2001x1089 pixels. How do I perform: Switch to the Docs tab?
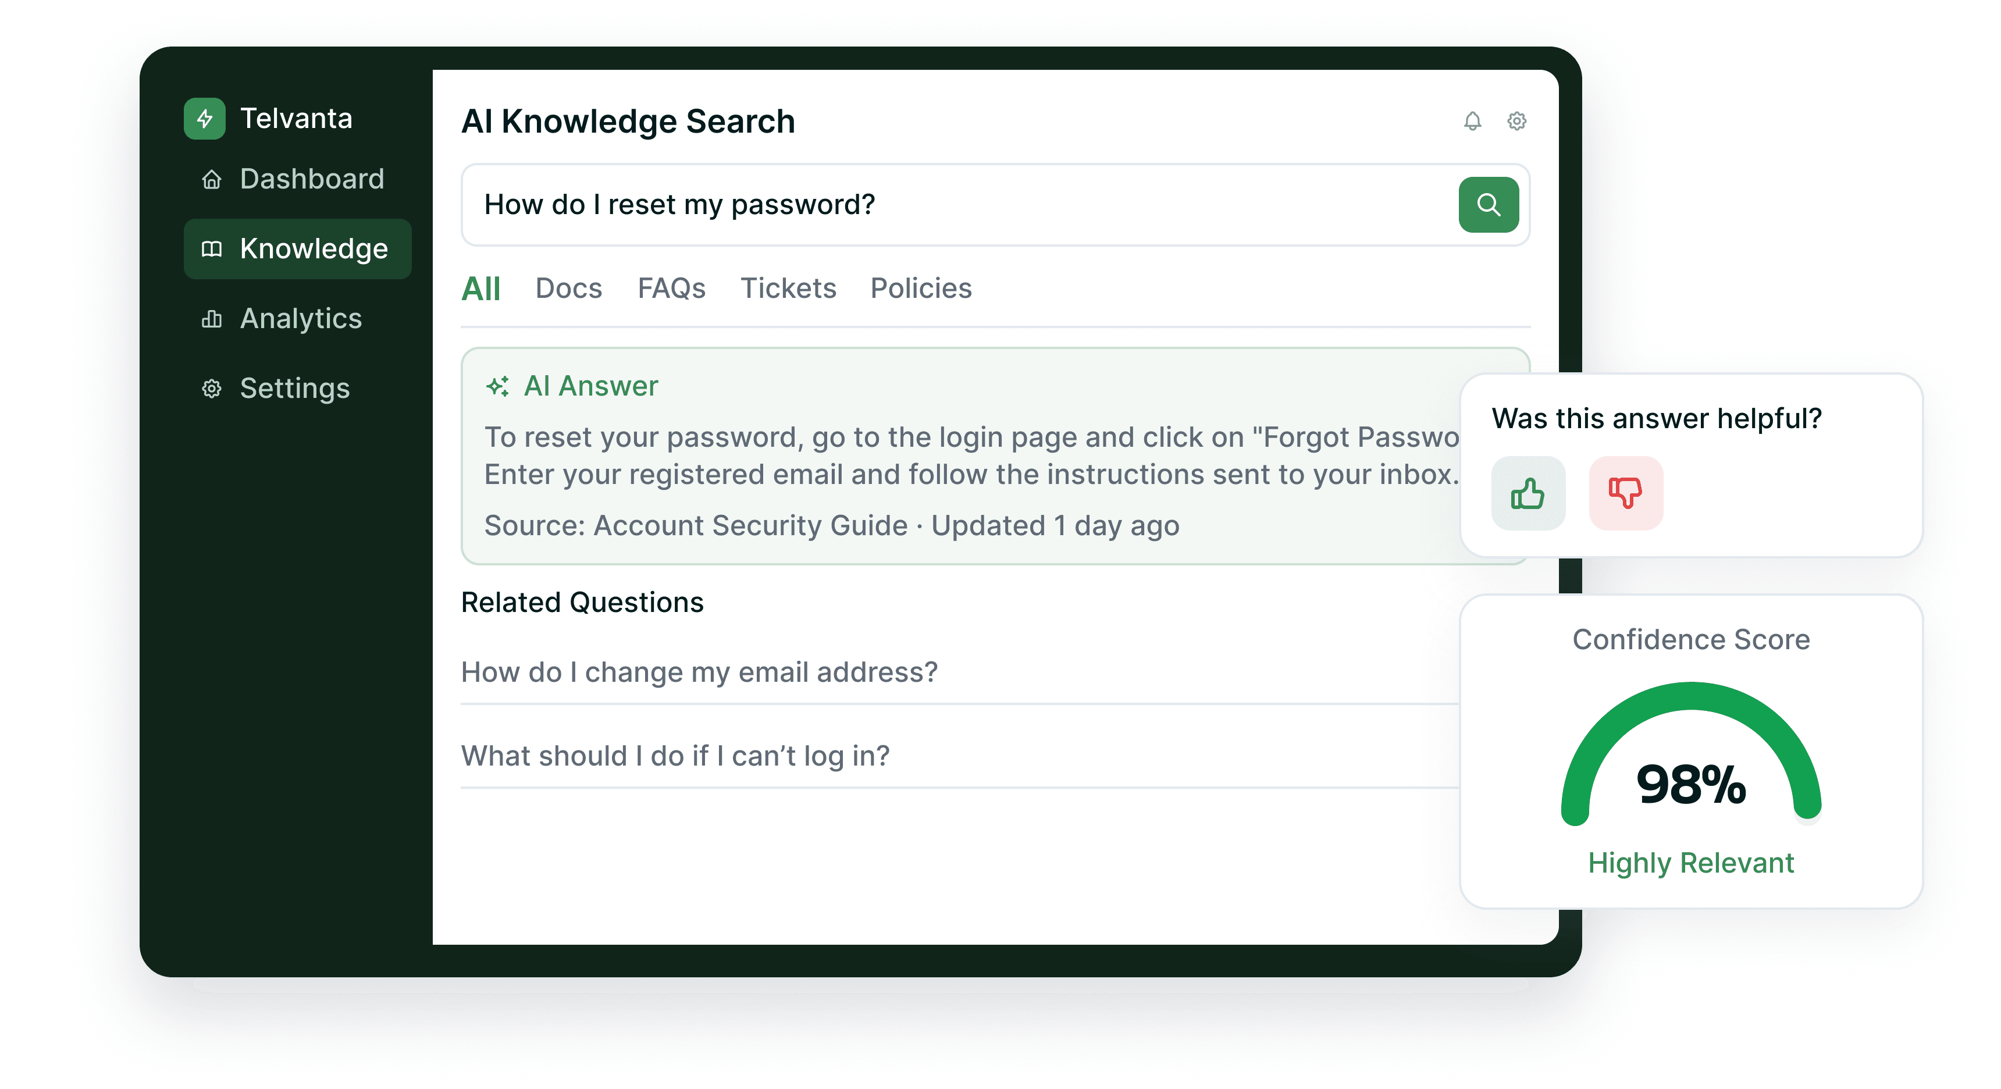click(x=569, y=289)
